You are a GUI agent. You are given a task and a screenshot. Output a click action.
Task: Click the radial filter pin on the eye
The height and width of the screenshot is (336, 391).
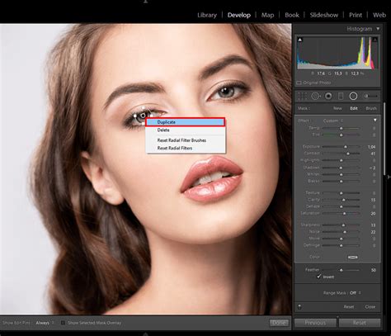click(144, 116)
